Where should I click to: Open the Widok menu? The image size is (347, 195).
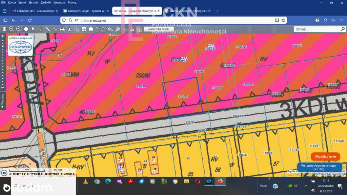[x=22, y=2]
